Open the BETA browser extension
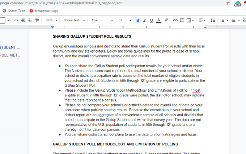This screenshot has height=154, width=246. tap(238, 4)
